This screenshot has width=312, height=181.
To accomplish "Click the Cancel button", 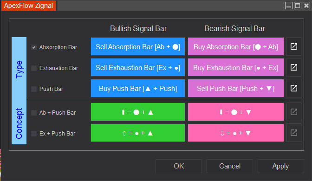I will [230, 166].
